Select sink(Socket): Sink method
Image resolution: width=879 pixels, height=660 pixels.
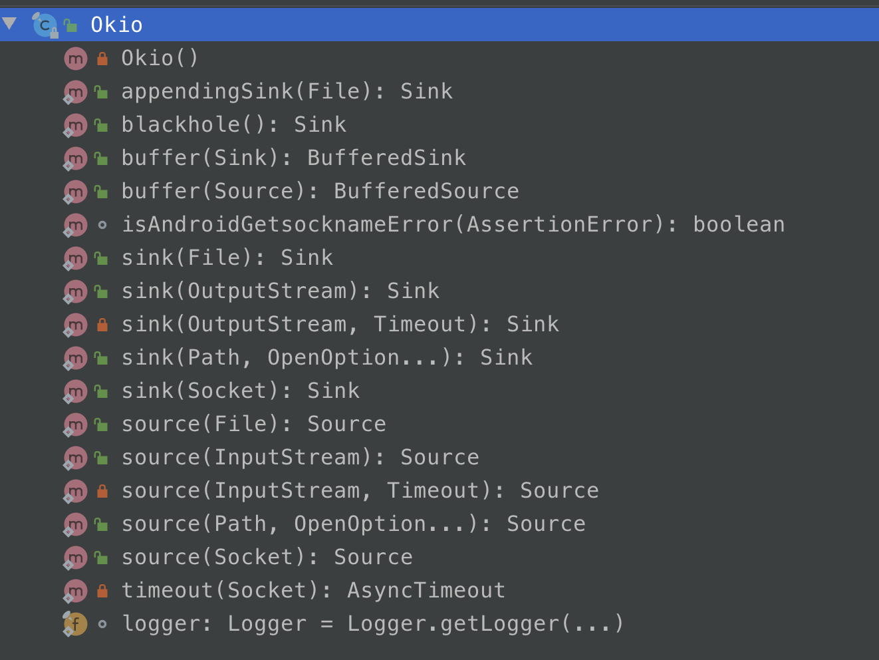point(240,391)
